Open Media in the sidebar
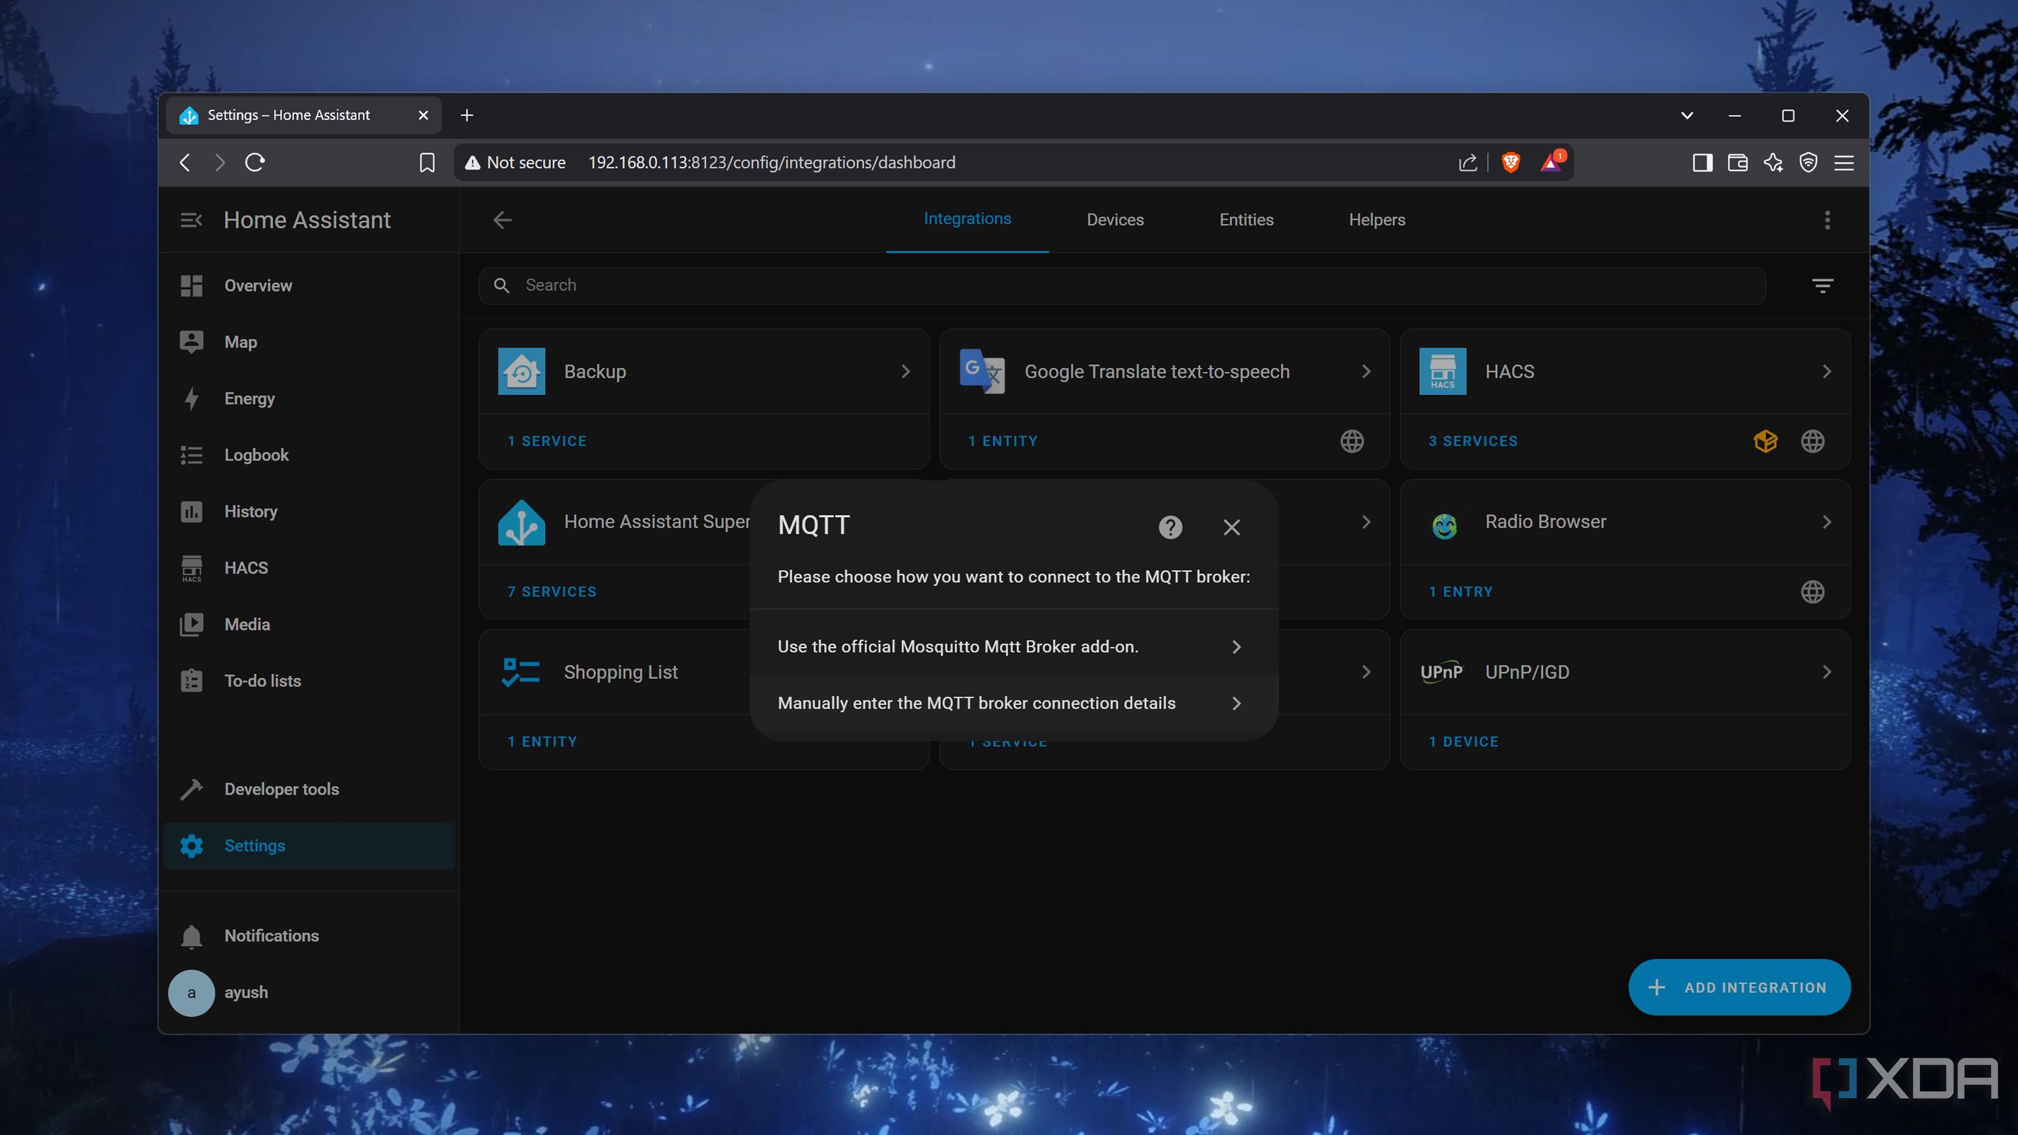 [310, 624]
